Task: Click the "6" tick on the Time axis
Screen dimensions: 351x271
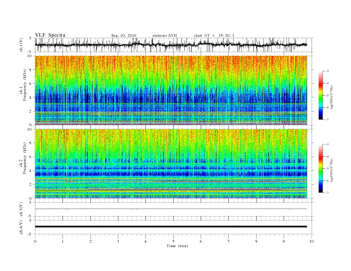Action: coord(201,241)
